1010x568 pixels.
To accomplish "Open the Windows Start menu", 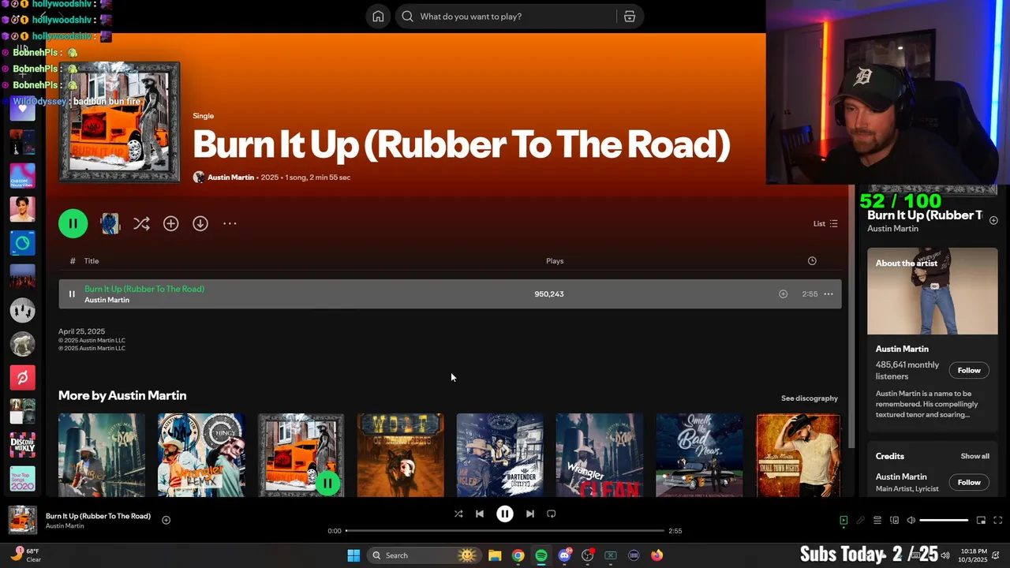I will (x=353, y=555).
